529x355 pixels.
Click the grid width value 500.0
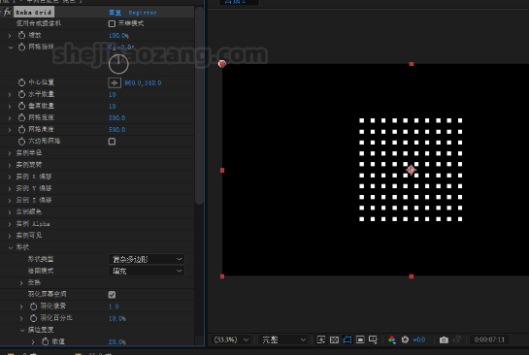pos(117,118)
